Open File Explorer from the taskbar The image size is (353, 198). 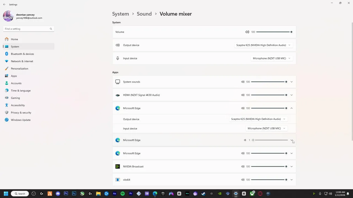click(98, 194)
